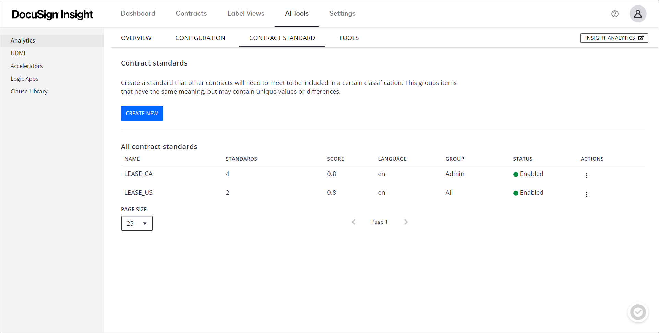Select the CONTRACT STANDARD sub-tab

(x=282, y=38)
